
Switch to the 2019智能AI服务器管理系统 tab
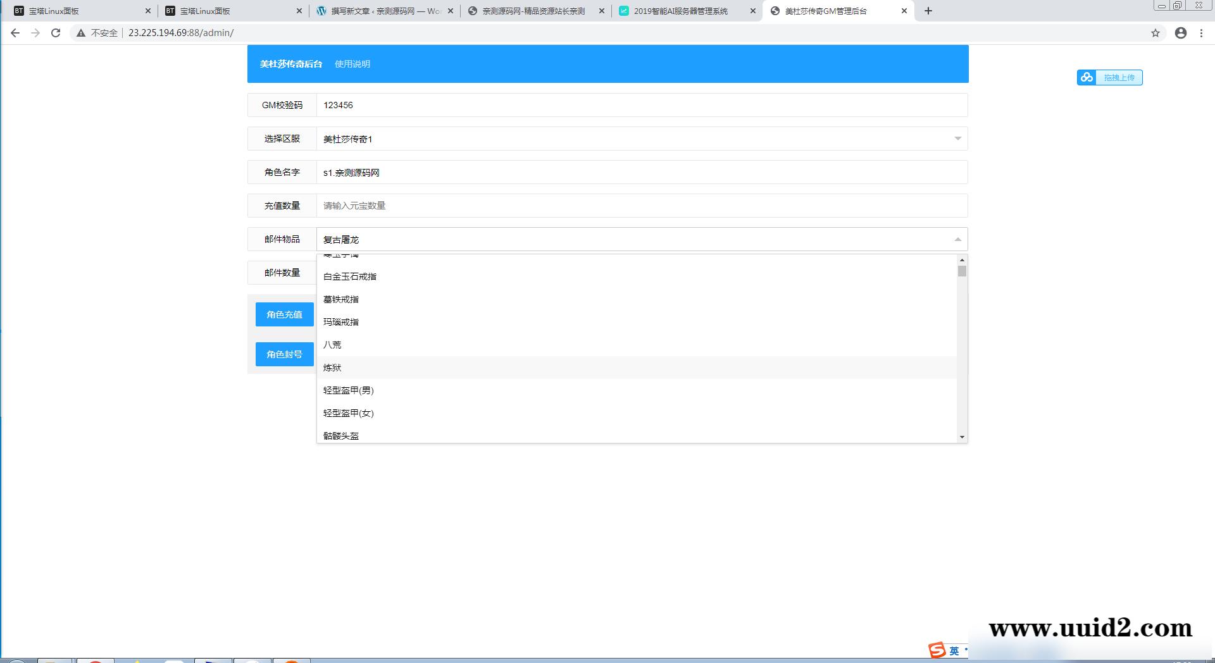[680, 11]
